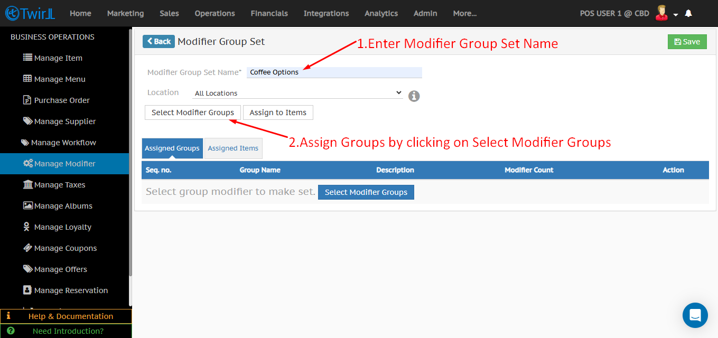Viewport: 718px width, 338px height.
Task: Open the user avatar profile icon
Action: [x=661, y=13]
